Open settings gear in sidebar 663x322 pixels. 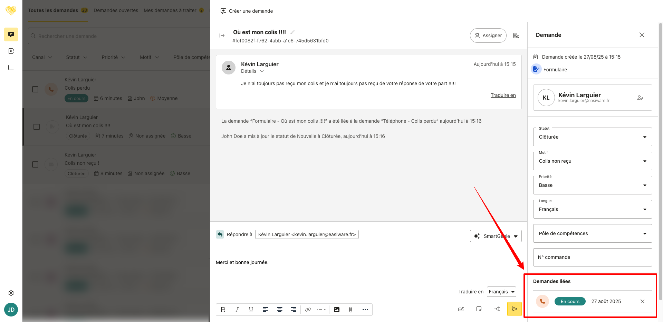(11, 293)
